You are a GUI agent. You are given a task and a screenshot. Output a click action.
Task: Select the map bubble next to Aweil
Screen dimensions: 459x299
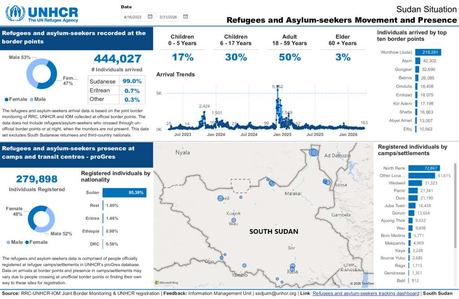tap(220, 198)
